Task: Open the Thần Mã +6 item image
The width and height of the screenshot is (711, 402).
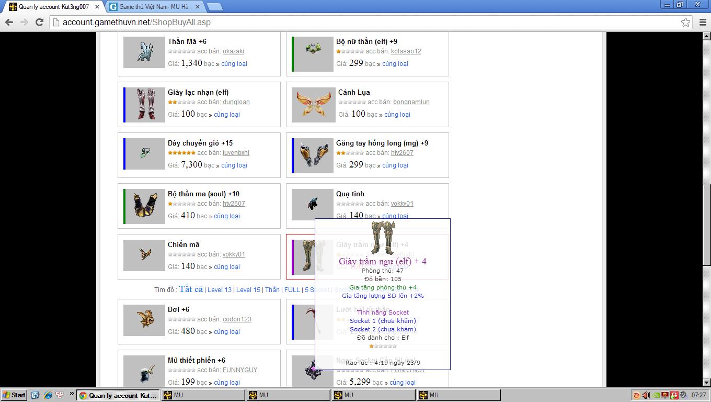Action: pyautogui.click(x=144, y=52)
